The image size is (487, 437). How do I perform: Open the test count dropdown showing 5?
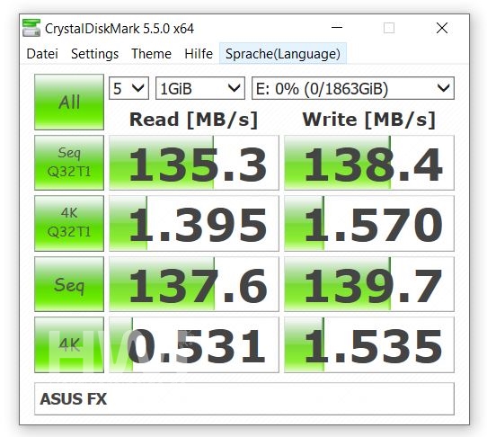pos(128,88)
